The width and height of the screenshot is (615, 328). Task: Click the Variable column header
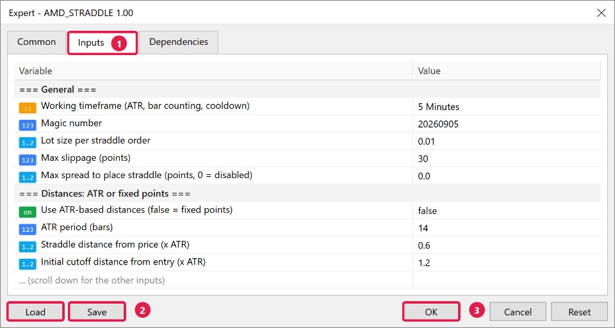pyautogui.click(x=213, y=71)
